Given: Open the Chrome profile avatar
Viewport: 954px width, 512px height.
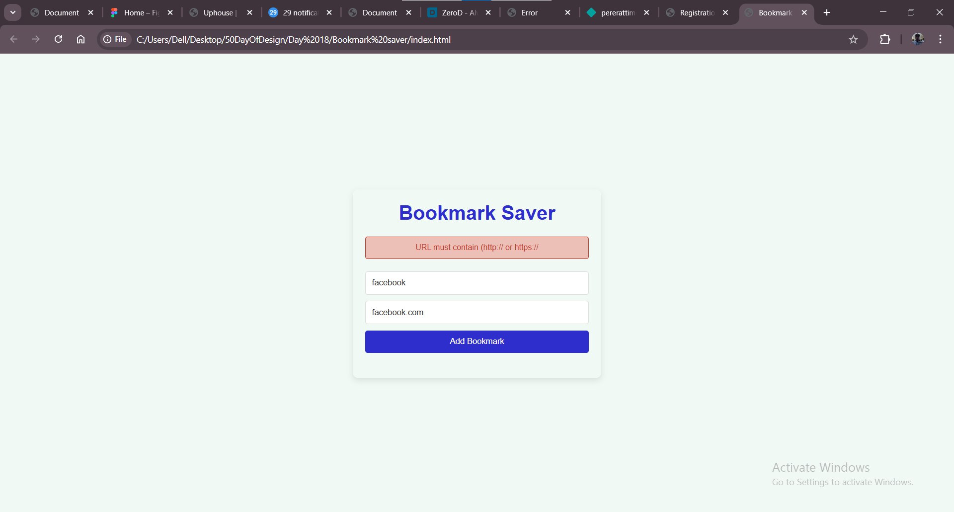Looking at the screenshot, I should click(918, 39).
